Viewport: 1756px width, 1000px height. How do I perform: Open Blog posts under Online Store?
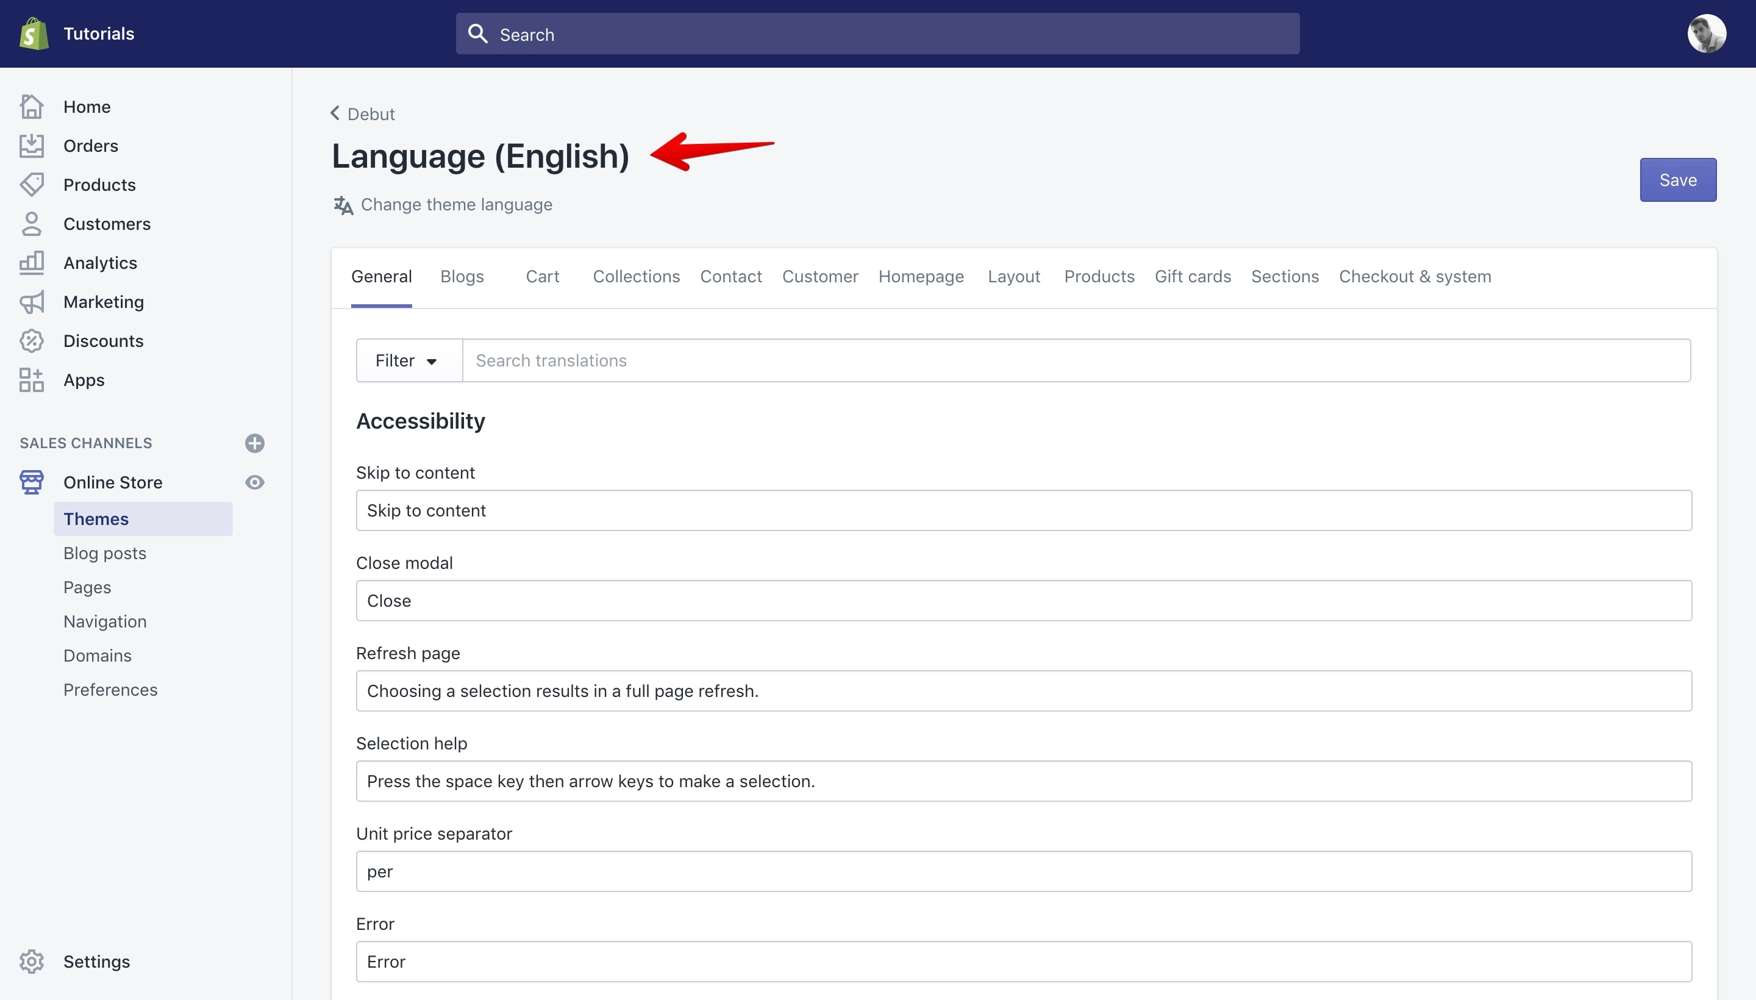coord(105,554)
